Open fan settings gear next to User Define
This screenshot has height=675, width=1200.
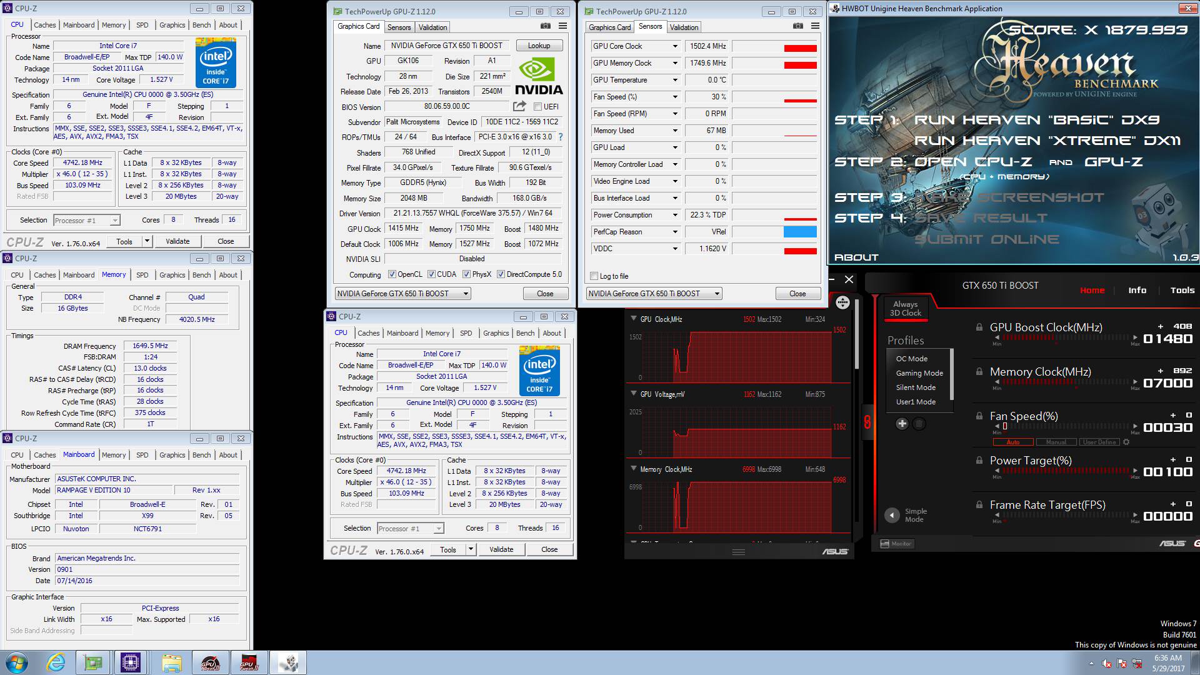[x=1126, y=442]
